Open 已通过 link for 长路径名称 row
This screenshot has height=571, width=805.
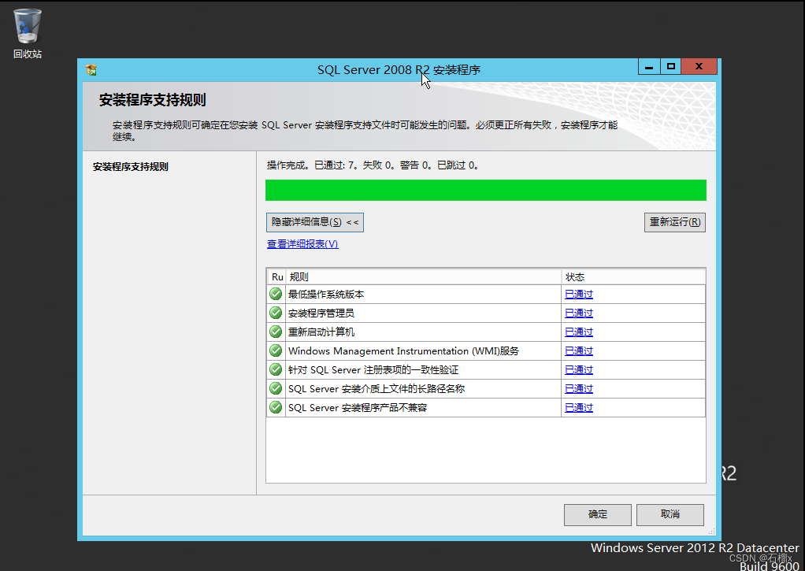(579, 389)
